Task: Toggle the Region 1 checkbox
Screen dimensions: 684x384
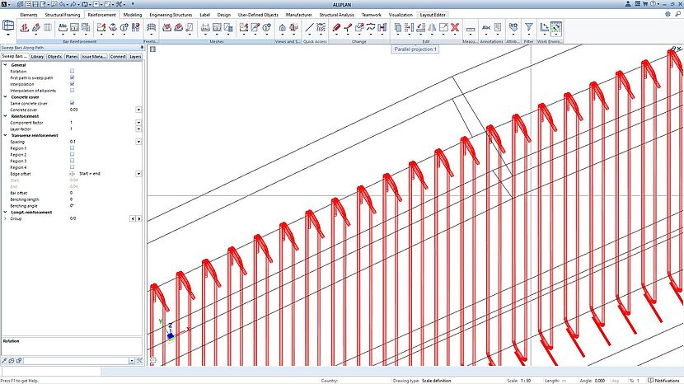Action: coord(73,148)
